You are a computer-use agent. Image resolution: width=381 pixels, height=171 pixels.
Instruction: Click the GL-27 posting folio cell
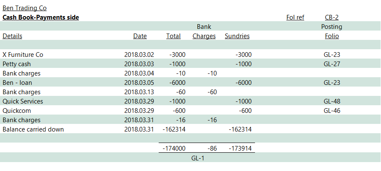[331, 64]
